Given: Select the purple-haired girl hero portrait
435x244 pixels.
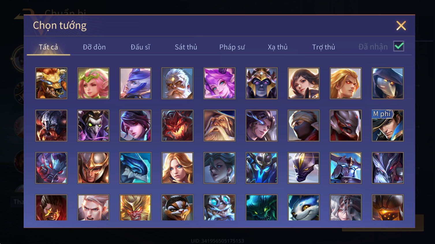Looking at the screenshot, I should pos(219,83).
